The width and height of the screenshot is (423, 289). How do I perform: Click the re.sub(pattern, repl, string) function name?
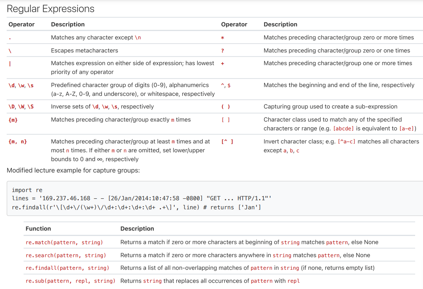(x=70, y=281)
